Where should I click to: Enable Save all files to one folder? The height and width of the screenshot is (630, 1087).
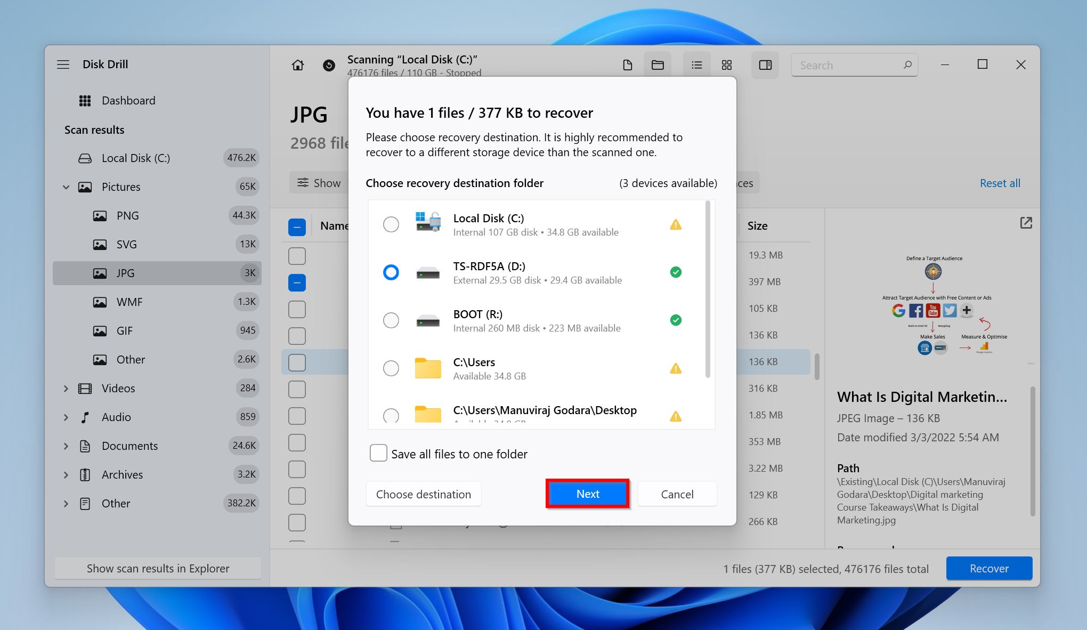pyautogui.click(x=378, y=453)
